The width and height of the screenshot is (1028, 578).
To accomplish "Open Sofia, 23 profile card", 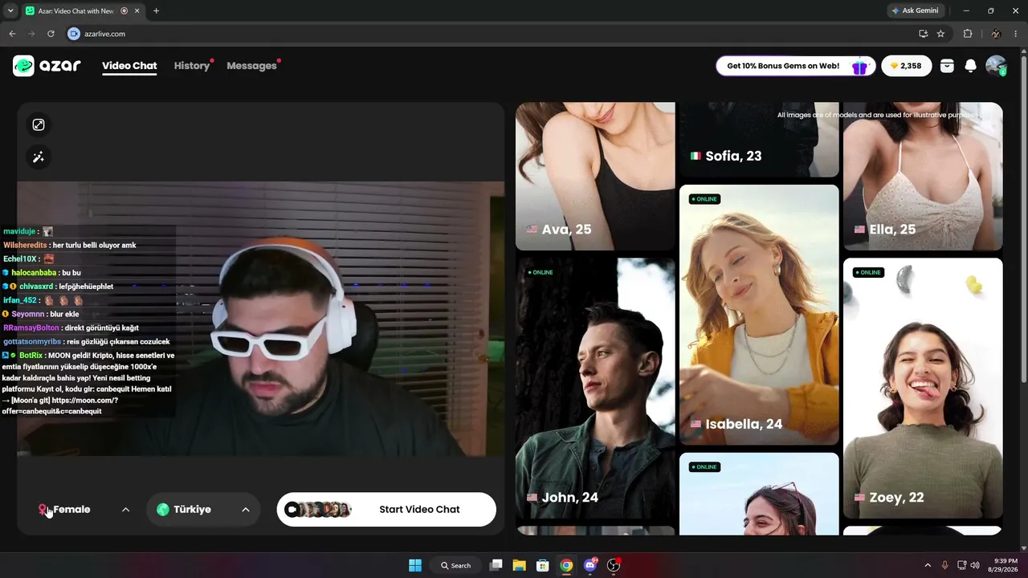I will [759, 140].
